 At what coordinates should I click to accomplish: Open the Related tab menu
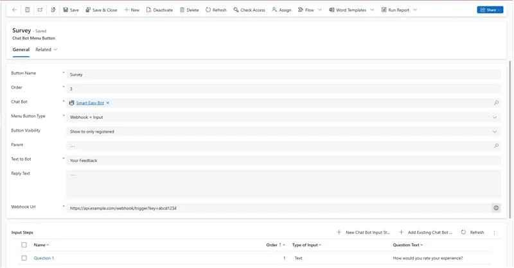[46, 49]
